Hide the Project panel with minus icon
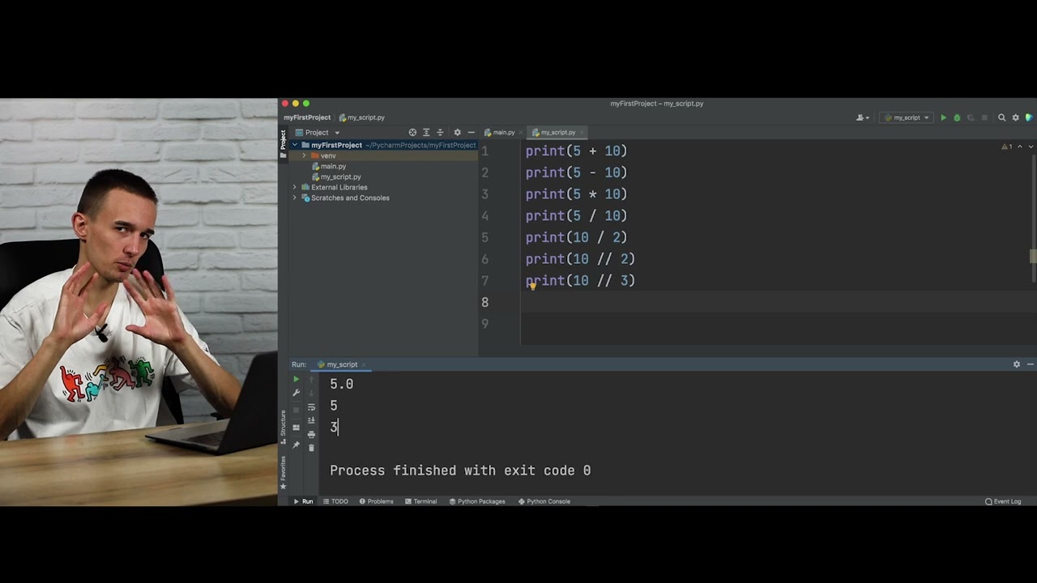This screenshot has width=1037, height=583. coord(471,132)
